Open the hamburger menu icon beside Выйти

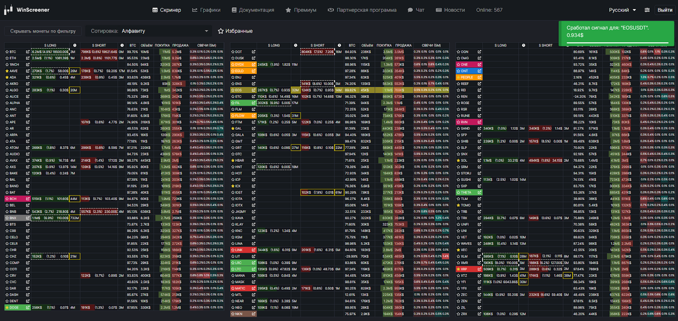pyautogui.click(x=647, y=10)
